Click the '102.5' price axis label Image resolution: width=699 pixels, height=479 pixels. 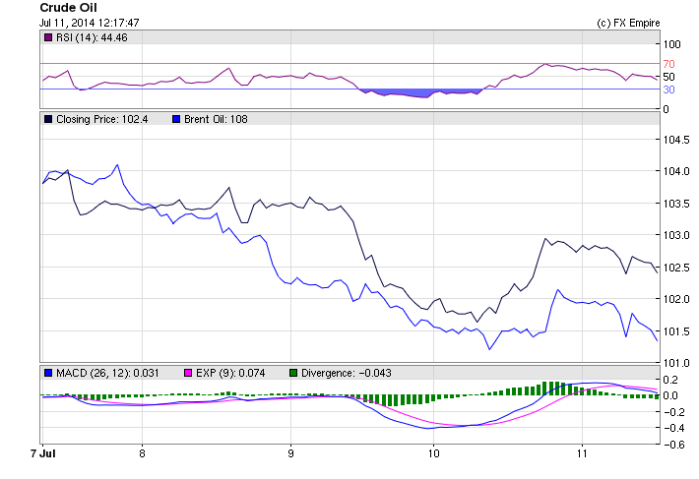click(675, 268)
